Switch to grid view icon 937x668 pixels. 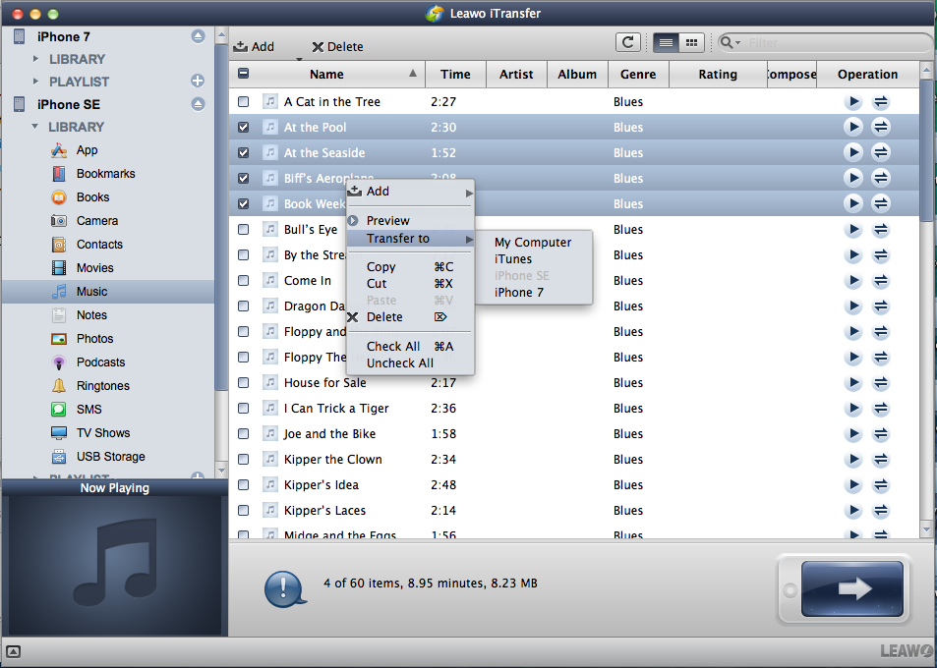(x=692, y=42)
